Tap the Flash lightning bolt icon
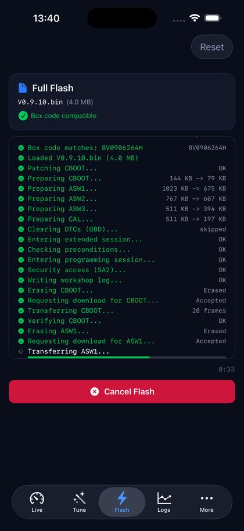The height and width of the screenshot is (531, 244). [122, 498]
